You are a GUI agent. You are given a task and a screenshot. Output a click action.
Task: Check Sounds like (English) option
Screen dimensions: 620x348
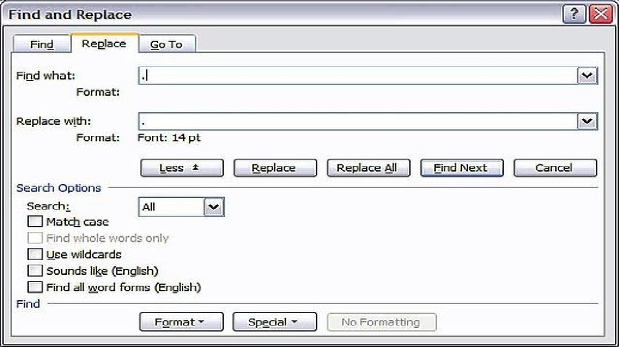[35, 271]
